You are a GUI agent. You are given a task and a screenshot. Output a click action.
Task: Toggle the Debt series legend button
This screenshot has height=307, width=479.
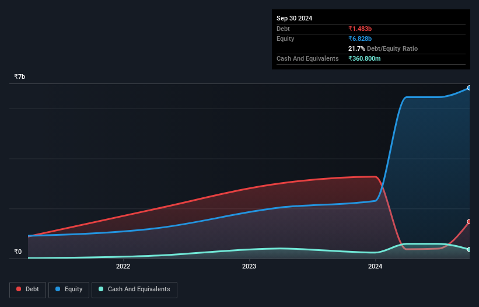[x=28, y=289]
